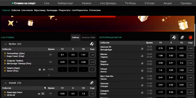This screenshot has height=98, width=196.
Task: Click the football icon in Футбол section header
Action: pos(92,44)
